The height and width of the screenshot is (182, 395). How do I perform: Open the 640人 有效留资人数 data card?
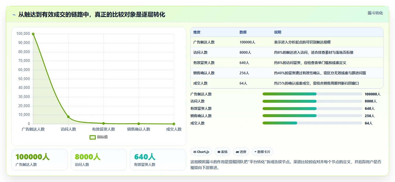tap(158, 160)
